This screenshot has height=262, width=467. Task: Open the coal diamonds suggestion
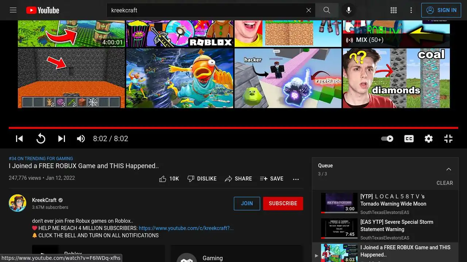coord(396,78)
